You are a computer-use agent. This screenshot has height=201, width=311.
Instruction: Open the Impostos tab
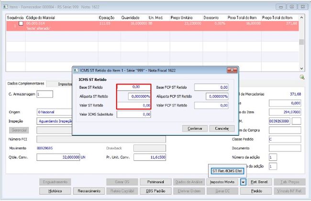pyautogui.click(x=65, y=84)
